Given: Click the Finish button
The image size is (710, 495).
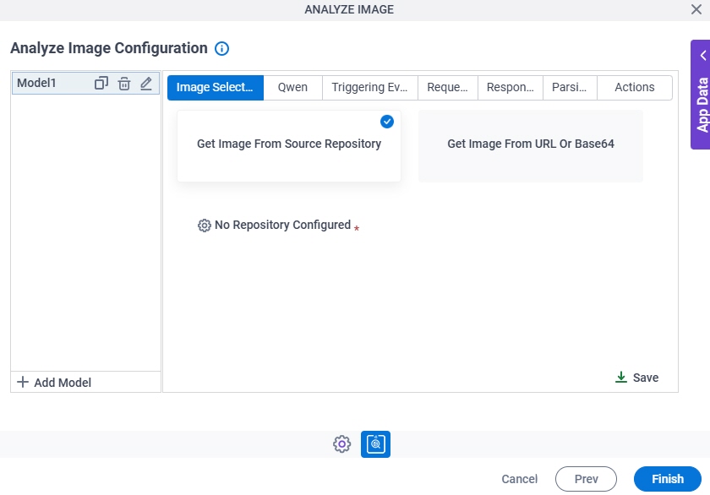Looking at the screenshot, I should (x=668, y=479).
